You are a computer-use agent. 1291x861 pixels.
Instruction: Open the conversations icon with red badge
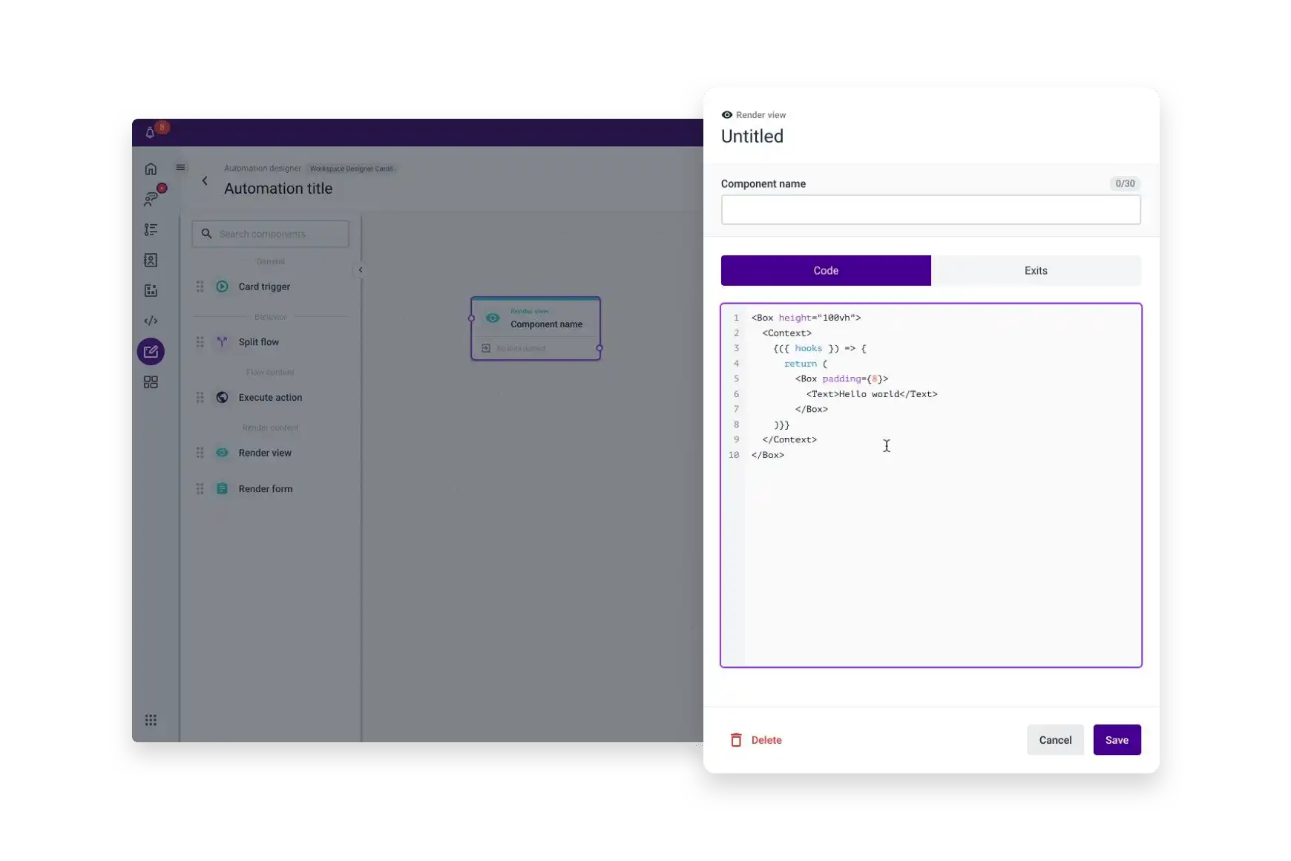(151, 199)
